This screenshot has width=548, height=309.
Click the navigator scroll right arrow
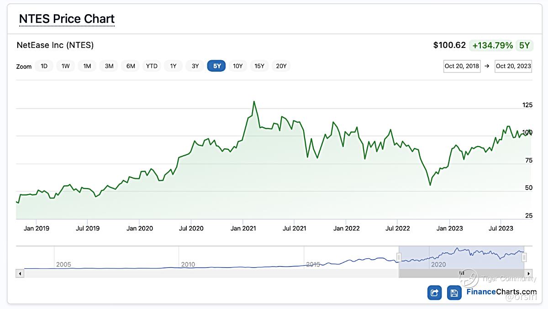[x=528, y=273]
